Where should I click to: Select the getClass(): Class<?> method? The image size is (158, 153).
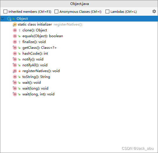39,48
